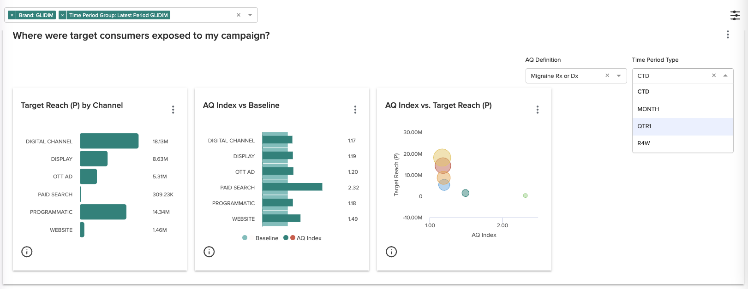Remove the Brand: GLIDIM filter tag
This screenshot has width=748, height=289.
pos(12,15)
